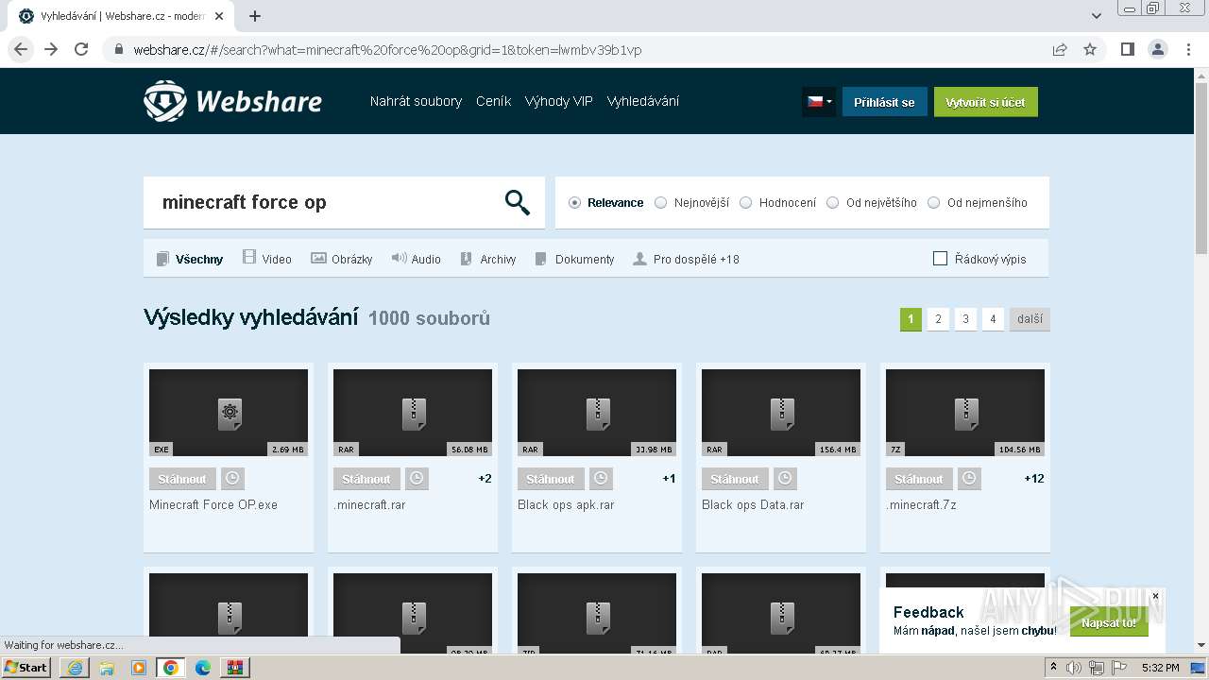Screen dimensions: 1209x680
Task: Open the Ceník menu item
Action: tap(493, 101)
